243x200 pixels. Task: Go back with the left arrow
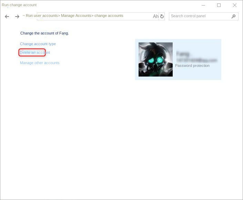[x=7, y=17]
